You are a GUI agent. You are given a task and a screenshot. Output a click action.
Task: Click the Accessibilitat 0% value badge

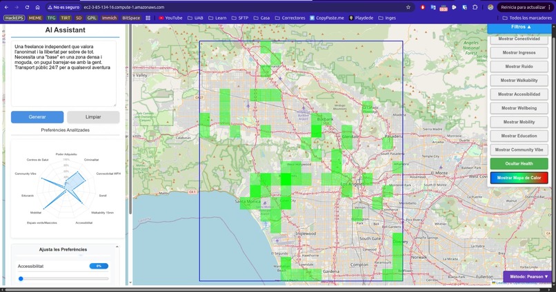(x=99, y=266)
